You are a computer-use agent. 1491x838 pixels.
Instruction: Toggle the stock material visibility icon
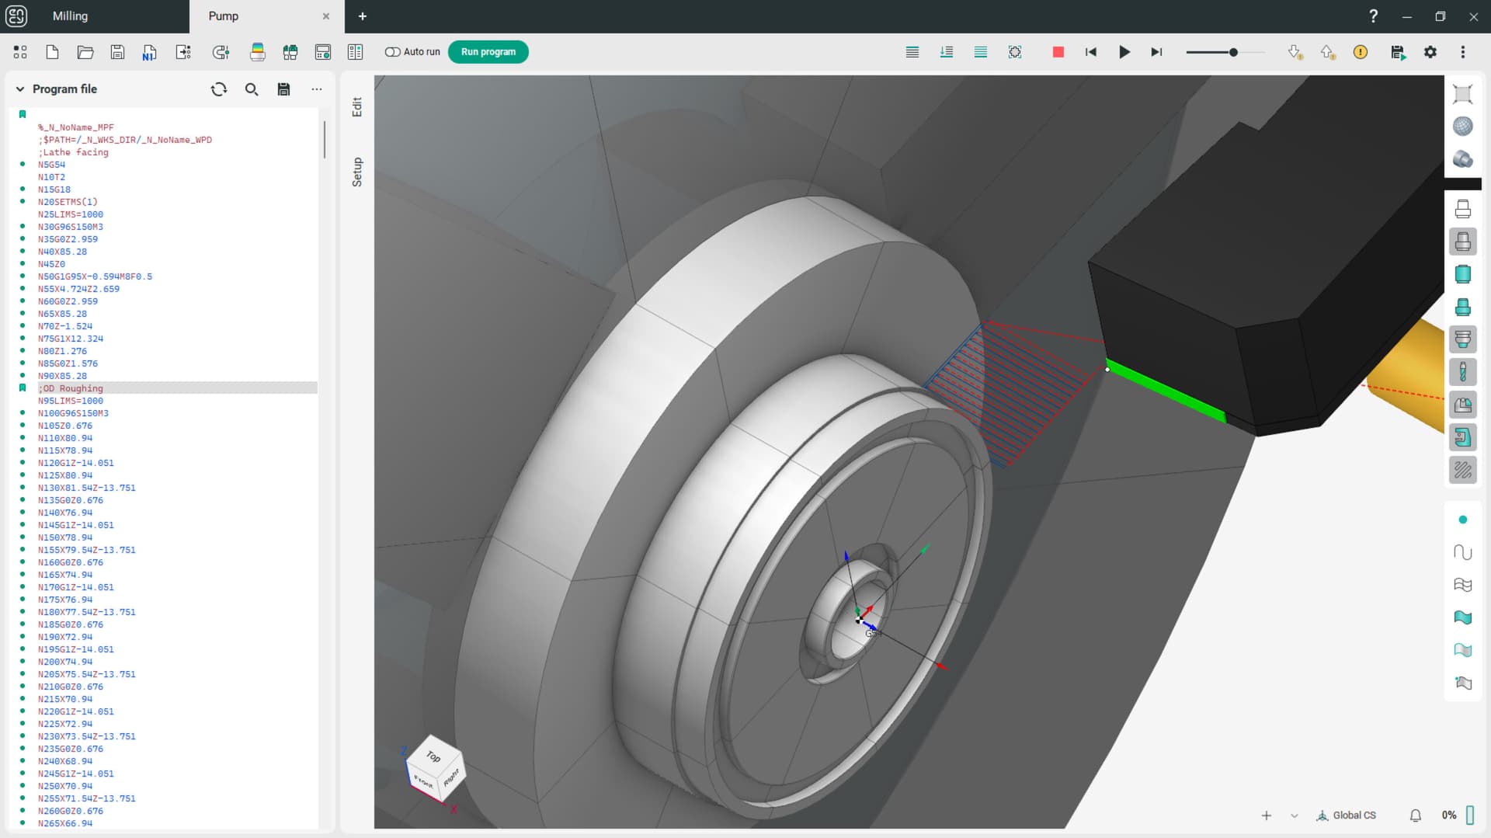[1463, 274]
